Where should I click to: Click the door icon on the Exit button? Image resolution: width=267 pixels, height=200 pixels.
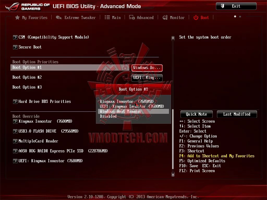pos(222,6)
